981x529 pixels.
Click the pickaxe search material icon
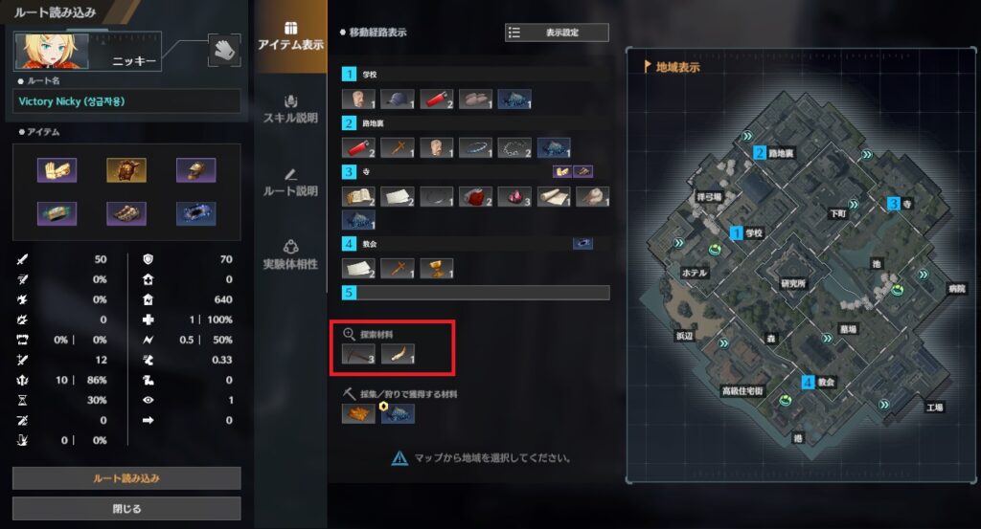[x=358, y=354]
